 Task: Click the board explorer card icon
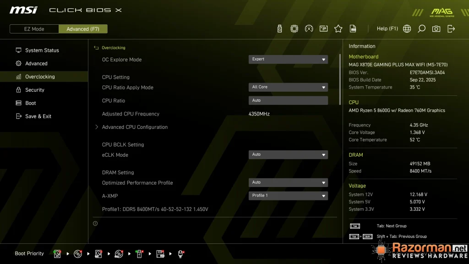pos(324,29)
